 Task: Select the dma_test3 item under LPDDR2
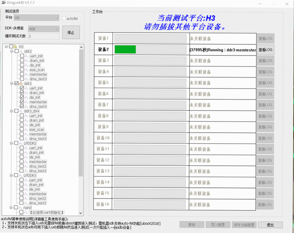click(38, 171)
